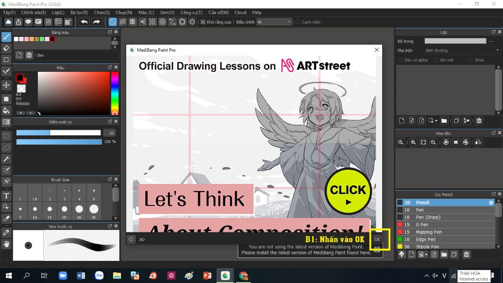Image resolution: width=503 pixels, height=283 pixels.
Task: Pick the green swatch in Bảng màu
Action: pyautogui.click(x=42, y=39)
